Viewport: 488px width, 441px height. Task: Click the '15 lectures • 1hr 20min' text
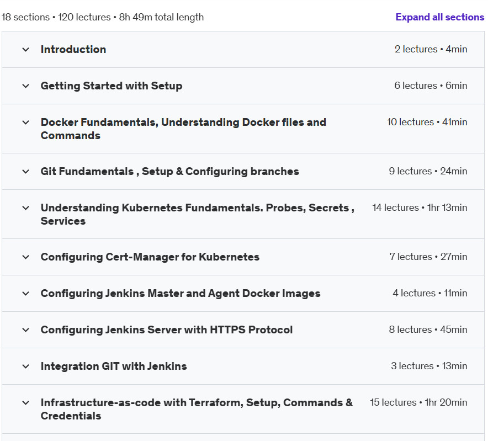[x=418, y=402]
